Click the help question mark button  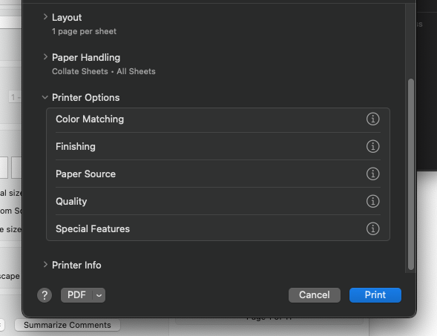point(45,295)
